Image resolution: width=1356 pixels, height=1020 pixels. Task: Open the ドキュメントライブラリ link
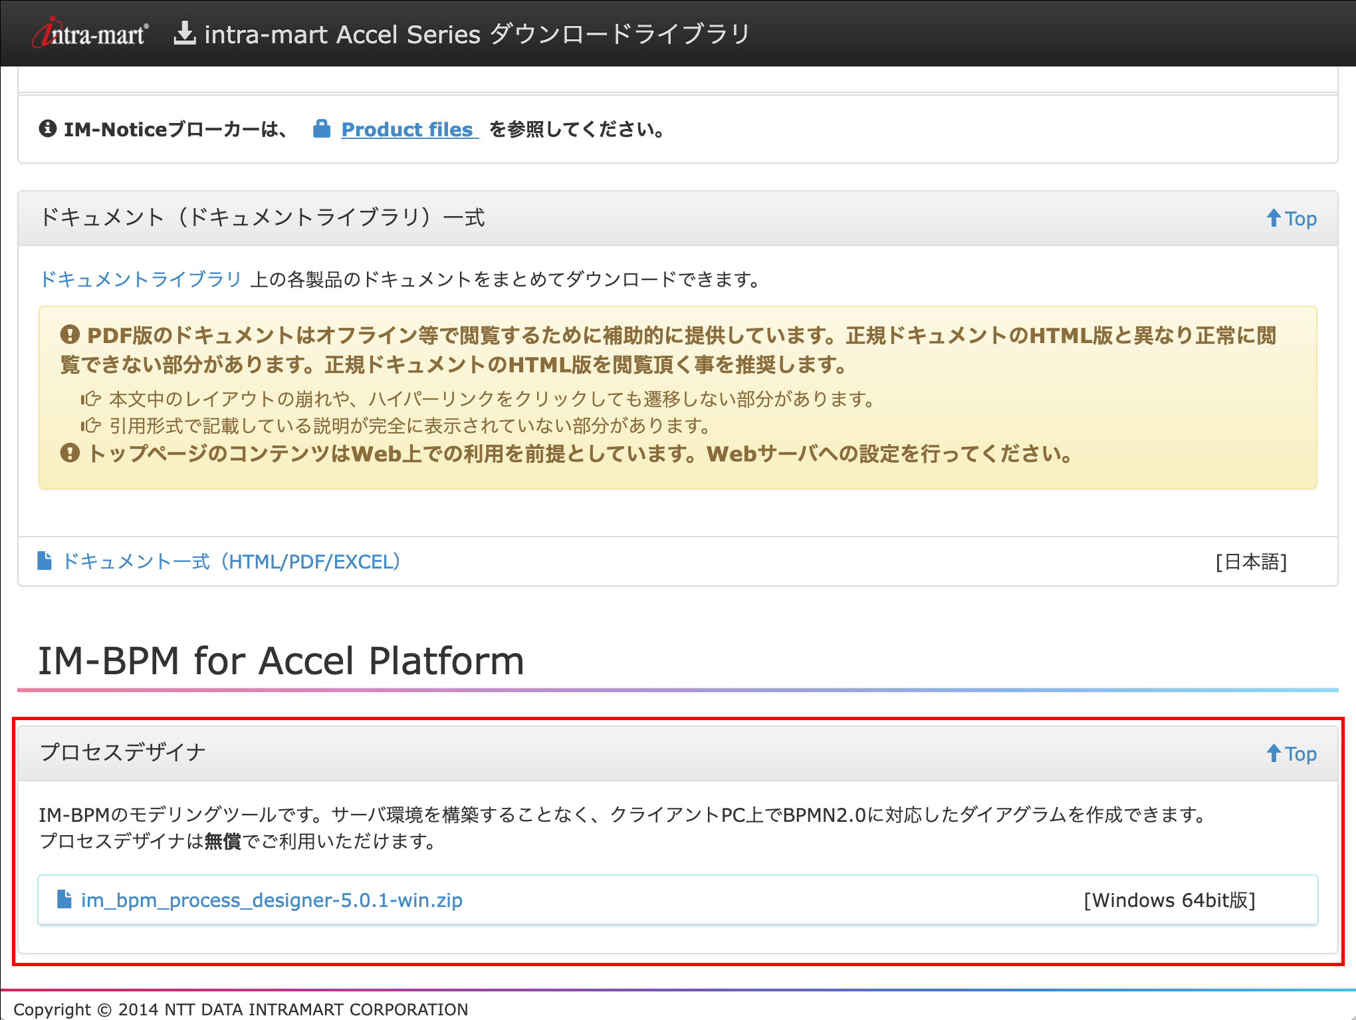141,279
